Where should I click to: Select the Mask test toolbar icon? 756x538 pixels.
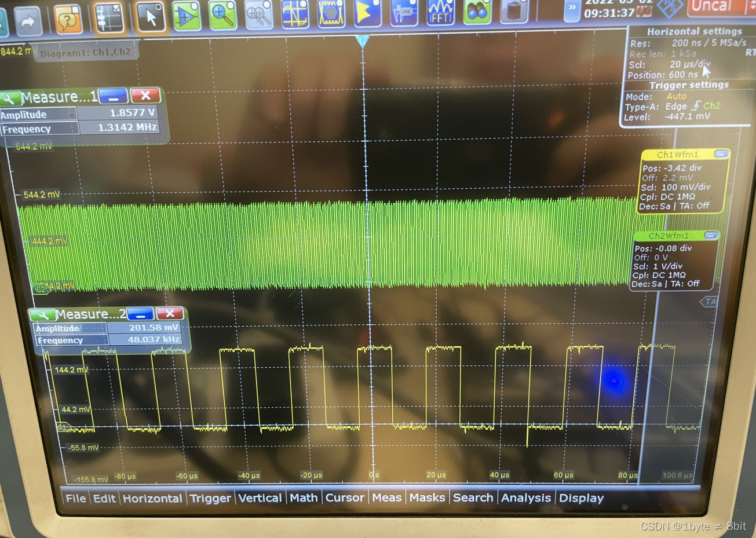331,13
